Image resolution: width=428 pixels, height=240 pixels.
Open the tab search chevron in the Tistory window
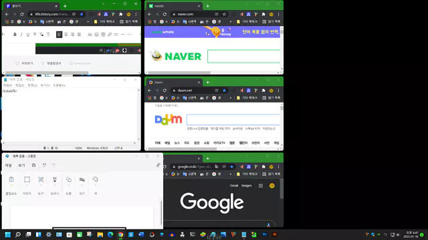pyautogui.click(x=103, y=4)
